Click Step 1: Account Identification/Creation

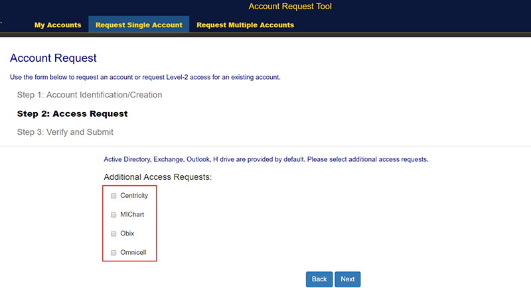click(90, 95)
